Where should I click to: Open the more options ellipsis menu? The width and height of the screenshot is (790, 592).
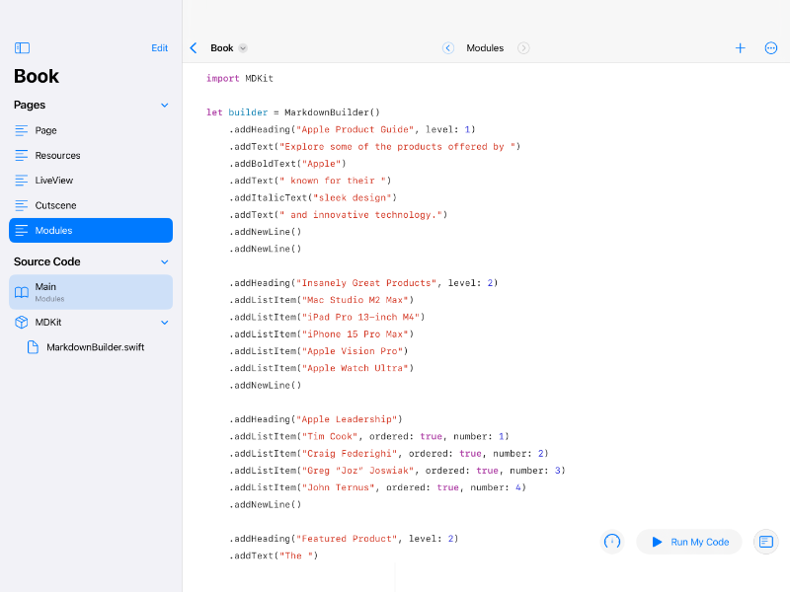tap(771, 47)
